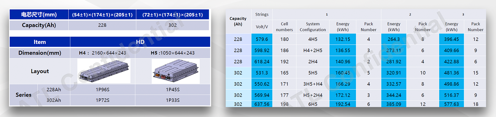
Task: Select cell number 180
Action: click(x=284, y=39)
